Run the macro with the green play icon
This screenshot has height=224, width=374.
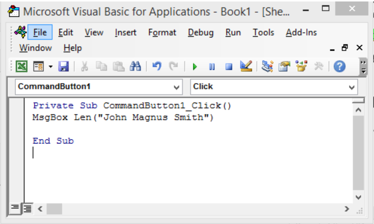(195, 67)
